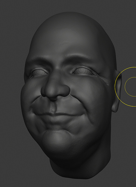Dab the brush on the model's ear

click(x=117, y=92)
